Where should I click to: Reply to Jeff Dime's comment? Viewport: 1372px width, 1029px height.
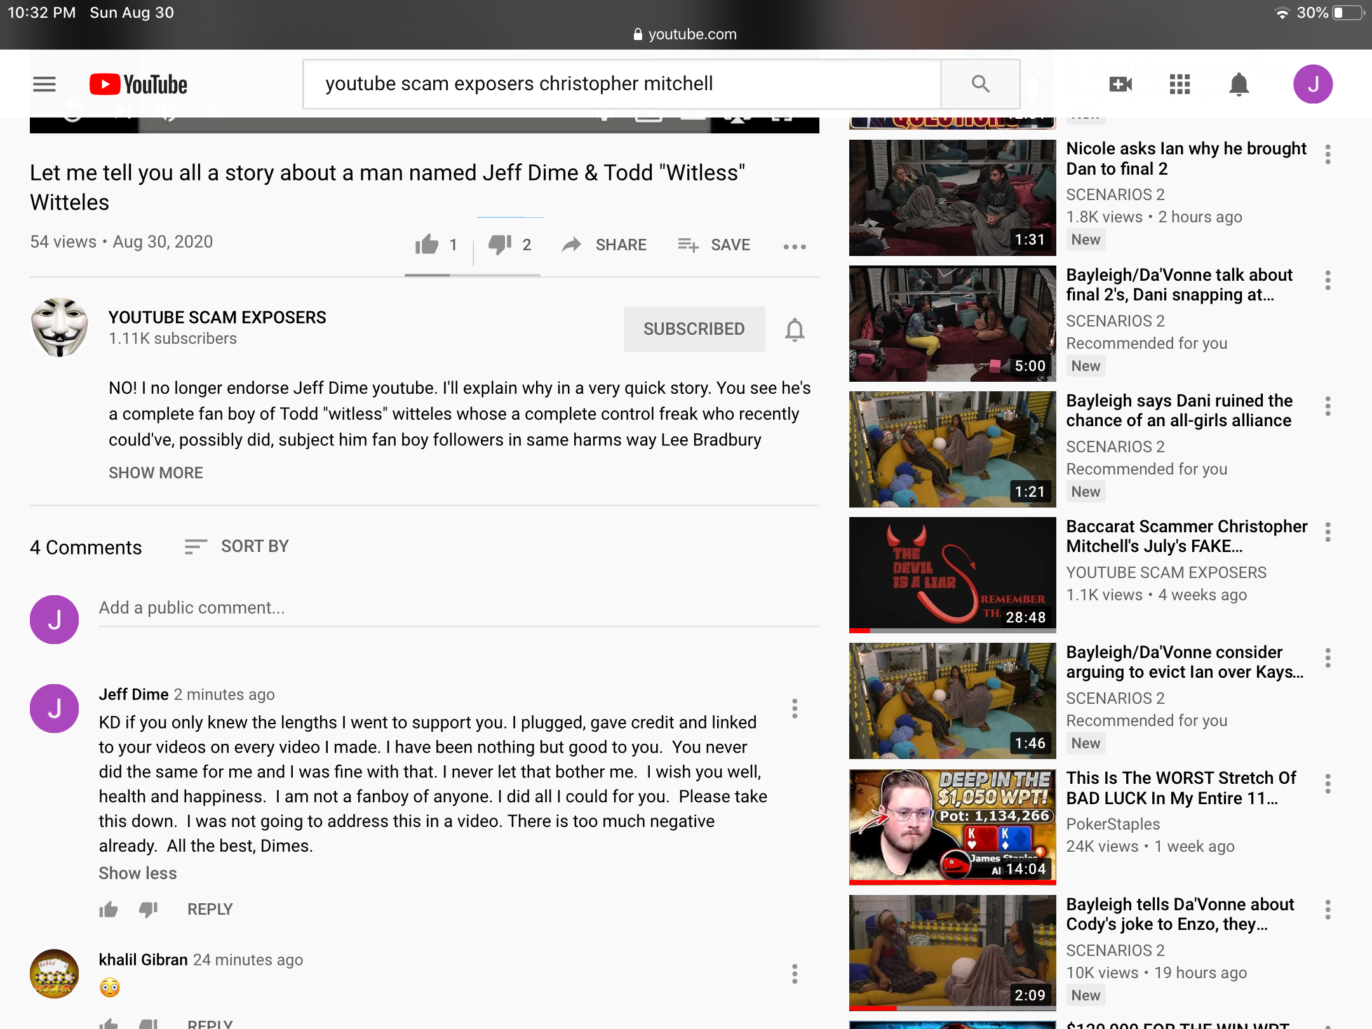pos(210,910)
